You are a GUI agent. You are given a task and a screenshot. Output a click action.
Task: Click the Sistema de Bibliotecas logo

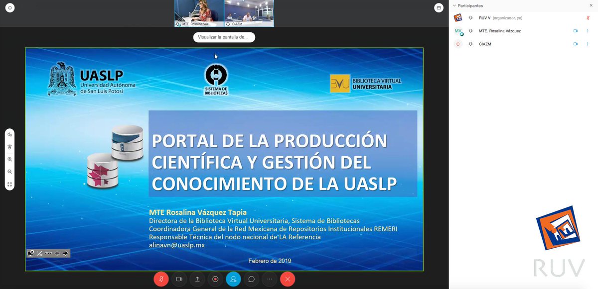[216, 80]
